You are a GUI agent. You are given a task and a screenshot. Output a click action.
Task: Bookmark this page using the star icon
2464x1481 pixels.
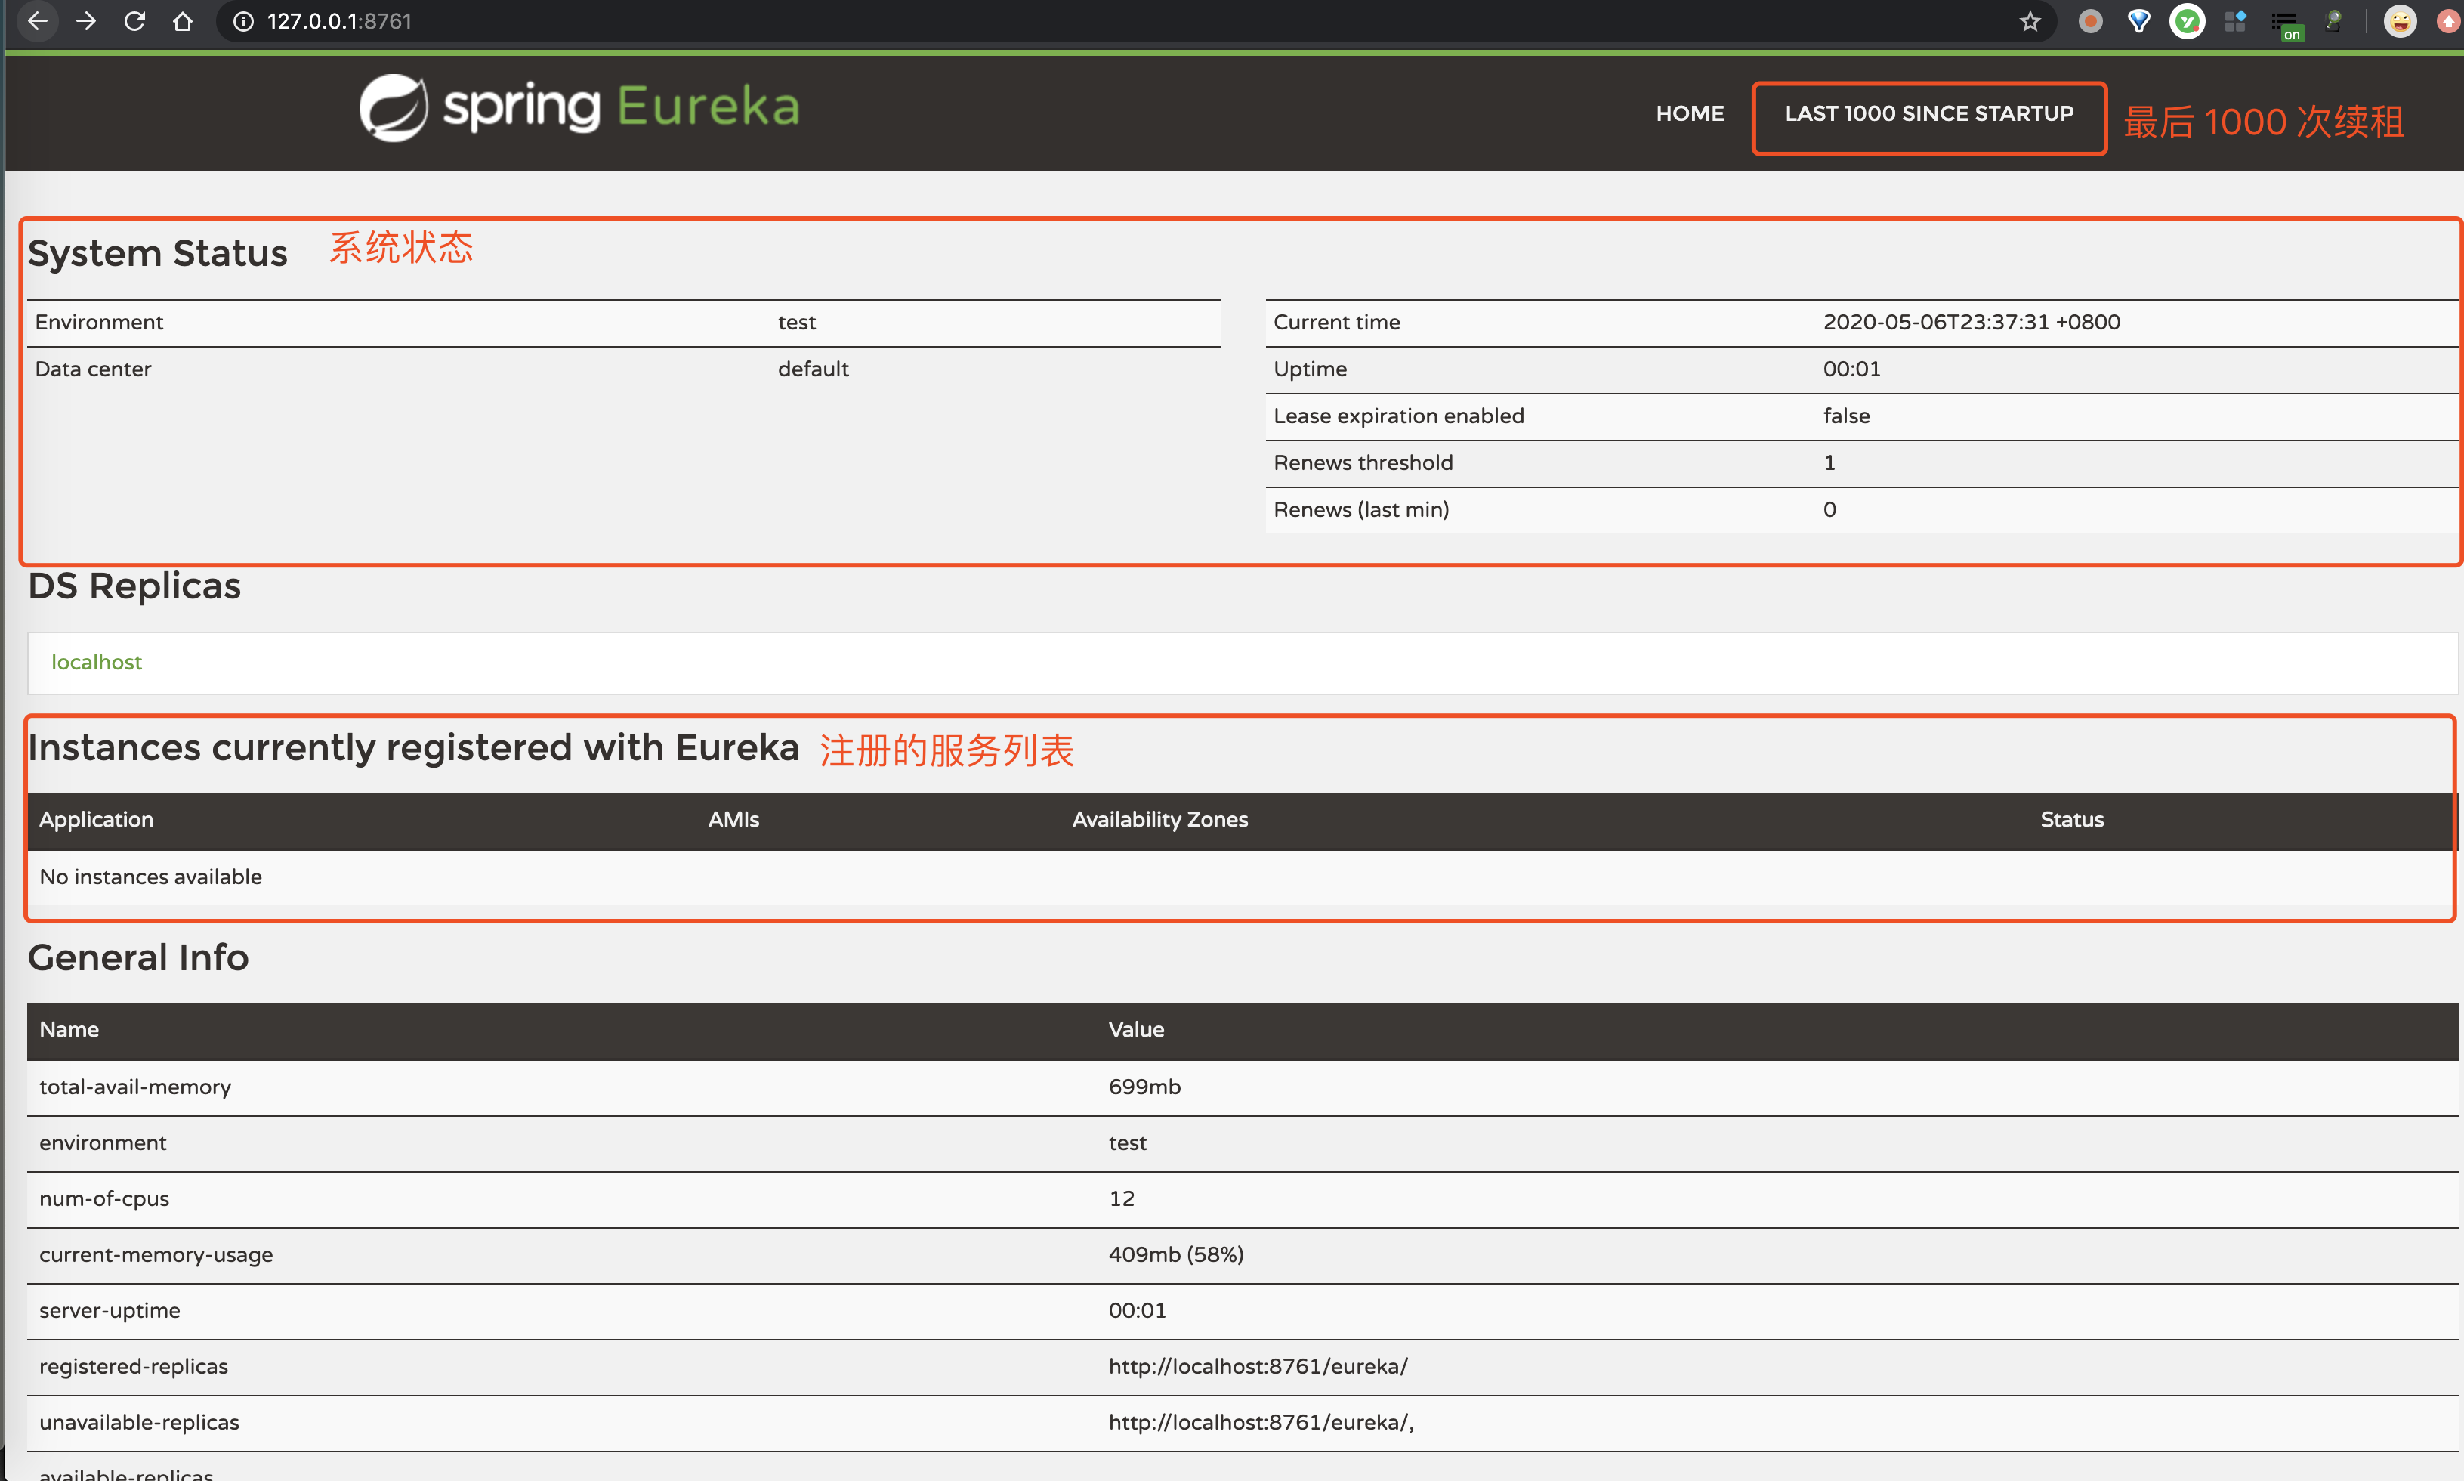tap(2028, 20)
